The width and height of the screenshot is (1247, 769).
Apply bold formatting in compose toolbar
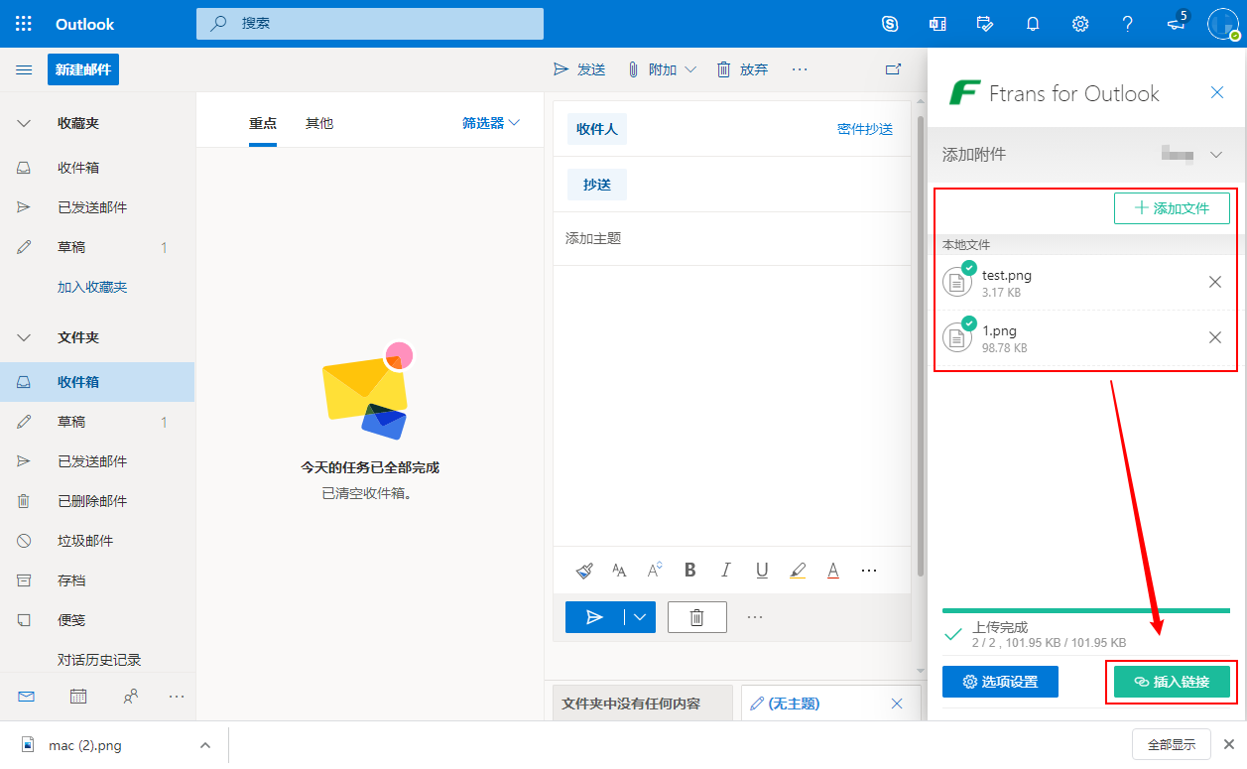point(690,571)
